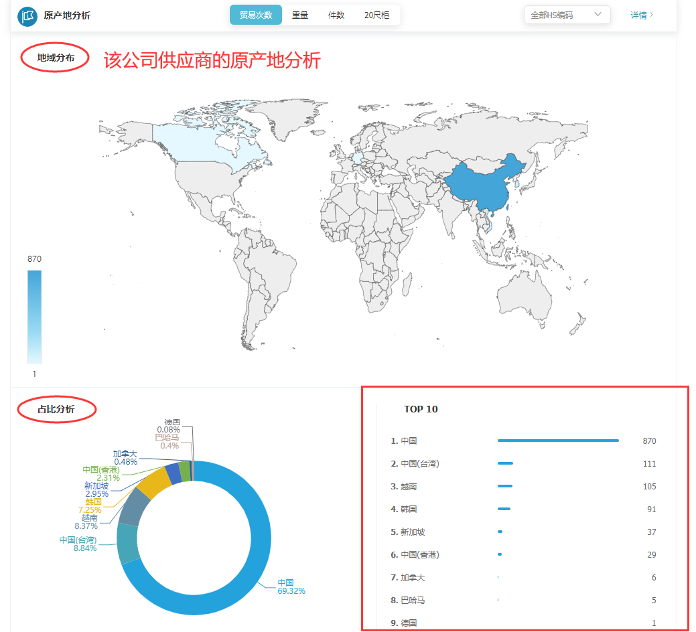Click the map color gradient legend
Viewport: 696px width, 632px height.
[x=34, y=315]
